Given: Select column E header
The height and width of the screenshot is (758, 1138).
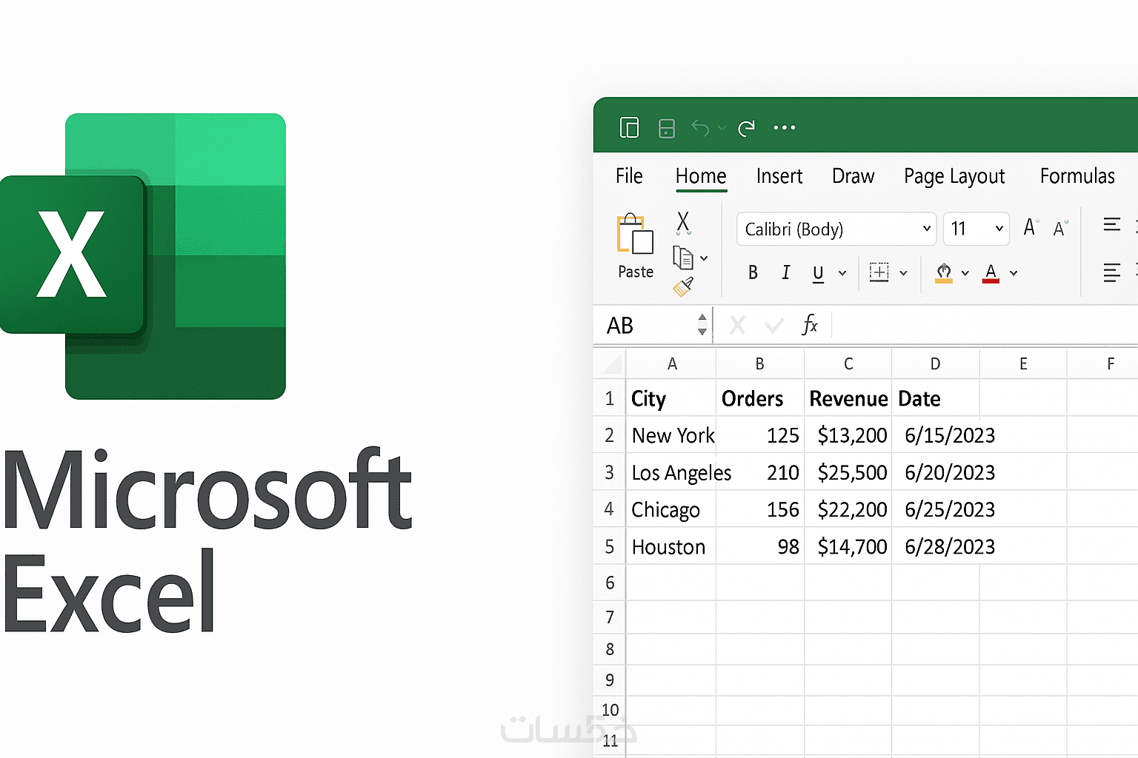Looking at the screenshot, I should (x=1023, y=364).
